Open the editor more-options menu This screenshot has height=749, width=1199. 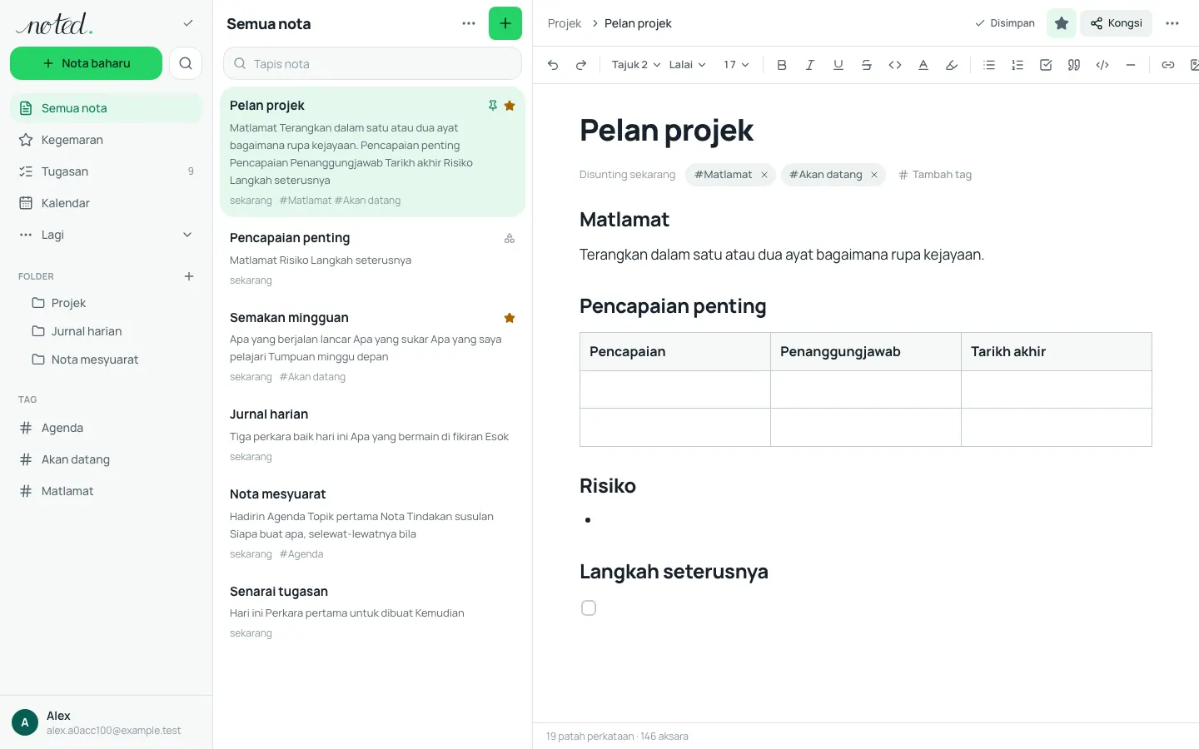coord(1172,23)
